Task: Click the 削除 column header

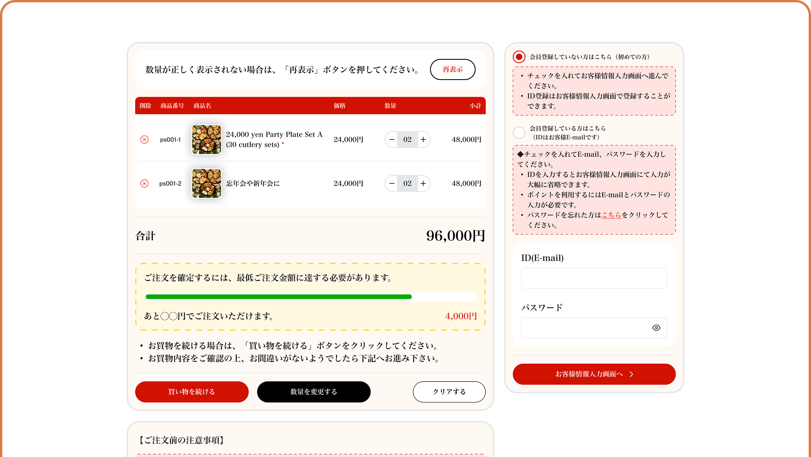Action: coord(145,105)
